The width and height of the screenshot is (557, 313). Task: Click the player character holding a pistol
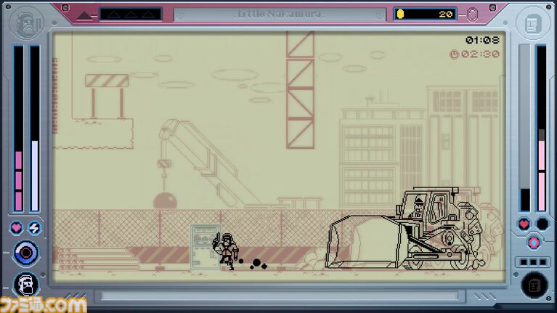pos(225,251)
